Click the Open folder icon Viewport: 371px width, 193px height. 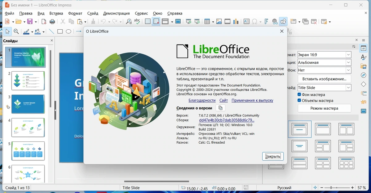[19, 21]
